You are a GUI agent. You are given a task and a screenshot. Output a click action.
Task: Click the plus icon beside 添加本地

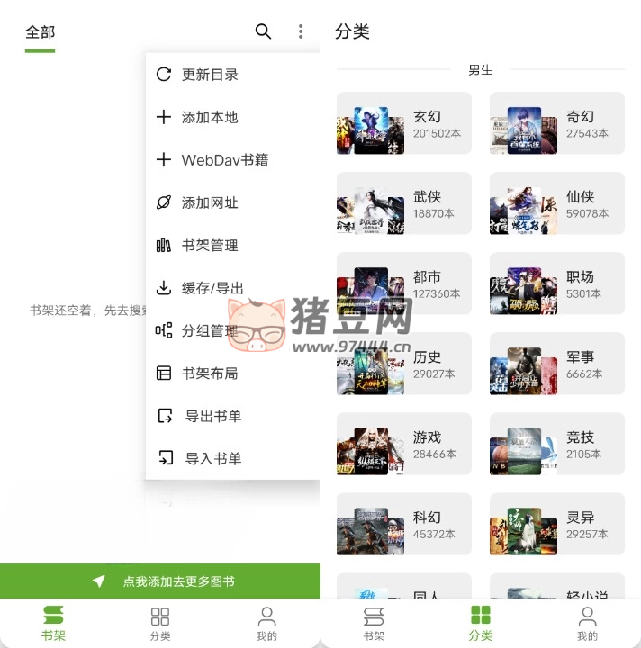[x=163, y=117]
